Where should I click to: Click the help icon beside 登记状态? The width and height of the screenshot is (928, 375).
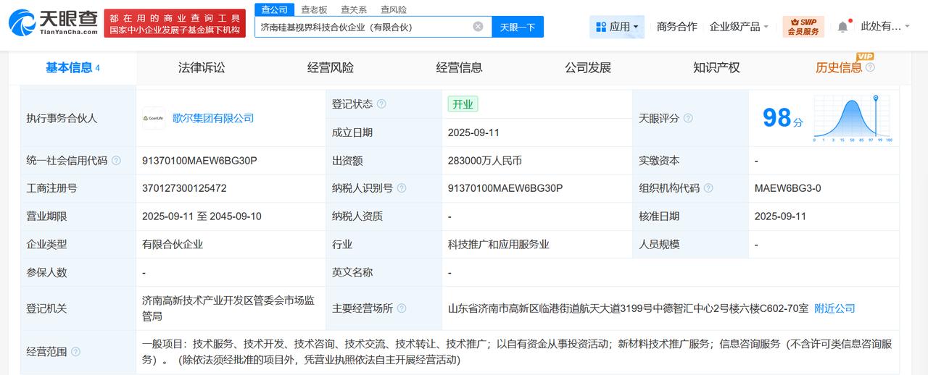pos(381,104)
